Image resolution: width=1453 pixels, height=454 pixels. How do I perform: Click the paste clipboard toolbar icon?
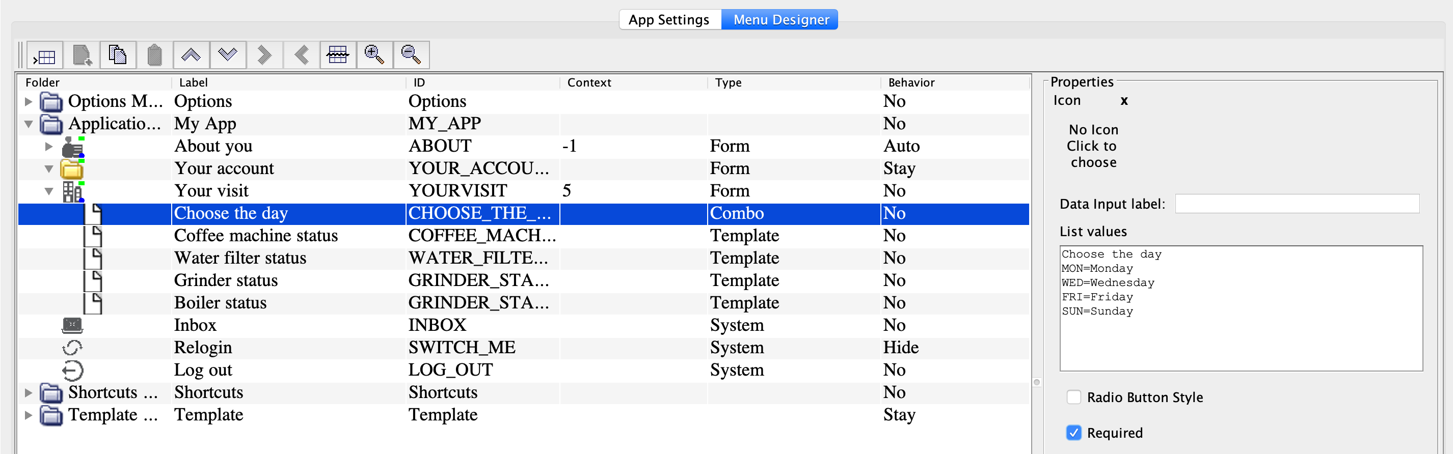(x=154, y=55)
